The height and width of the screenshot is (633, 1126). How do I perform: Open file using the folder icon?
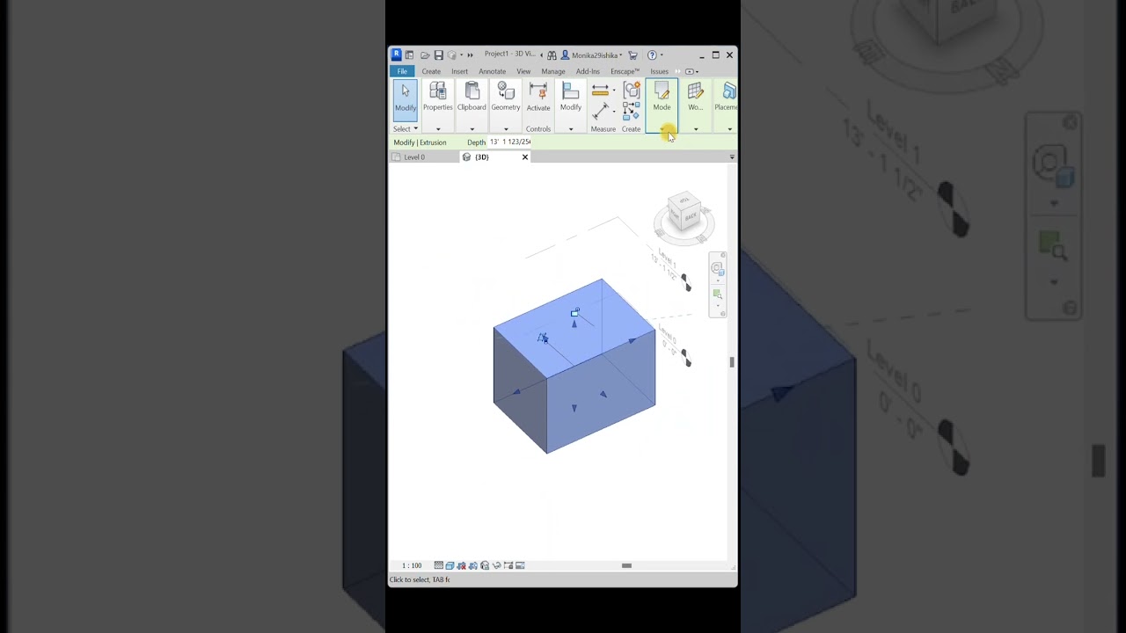(x=425, y=55)
